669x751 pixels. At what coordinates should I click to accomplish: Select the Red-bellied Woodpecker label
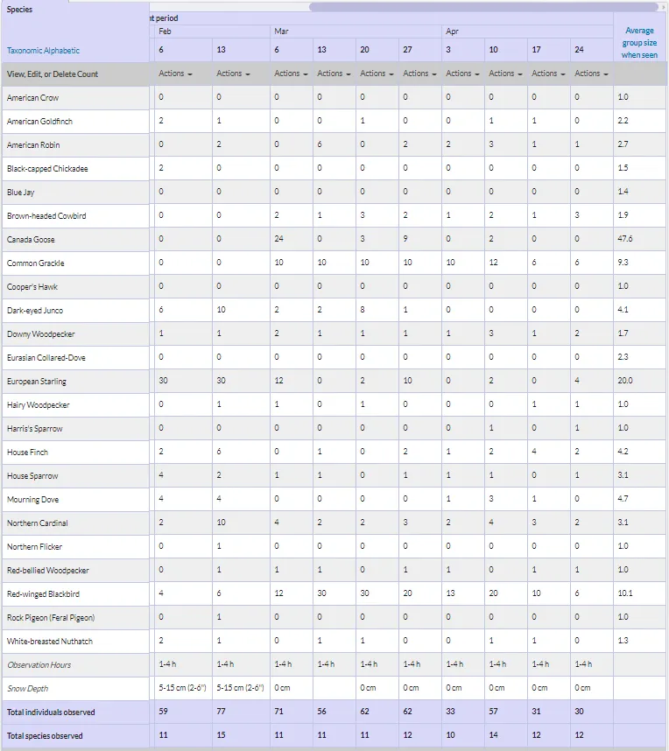pos(48,571)
